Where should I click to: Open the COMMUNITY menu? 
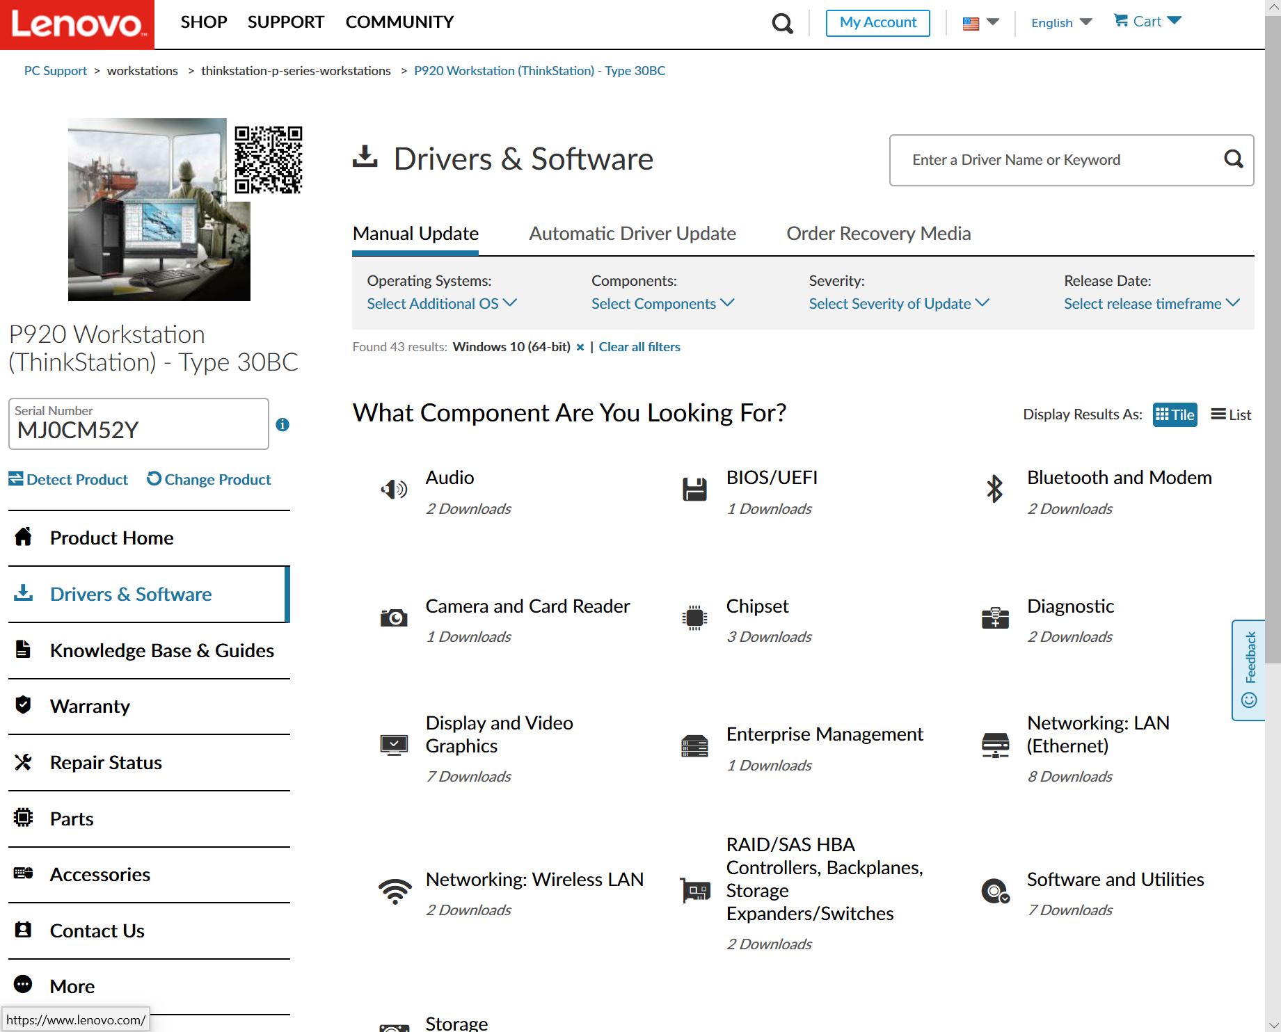pyautogui.click(x=399, y=22)
